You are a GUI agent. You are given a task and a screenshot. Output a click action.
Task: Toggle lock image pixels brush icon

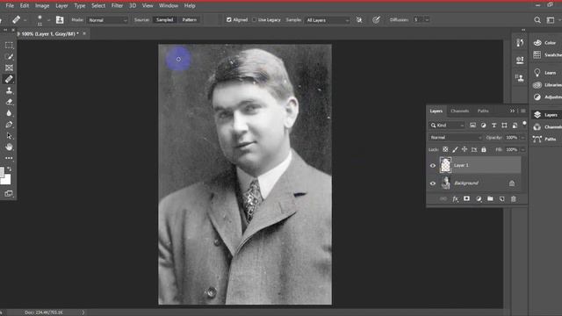point(455,149)
